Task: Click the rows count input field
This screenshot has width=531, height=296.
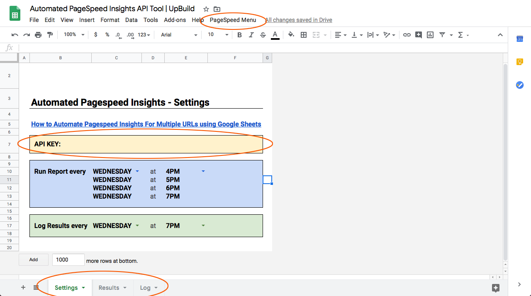Action: pos(68,260)
